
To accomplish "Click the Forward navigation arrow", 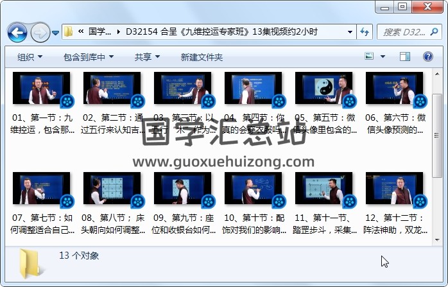I will point(40,33).
